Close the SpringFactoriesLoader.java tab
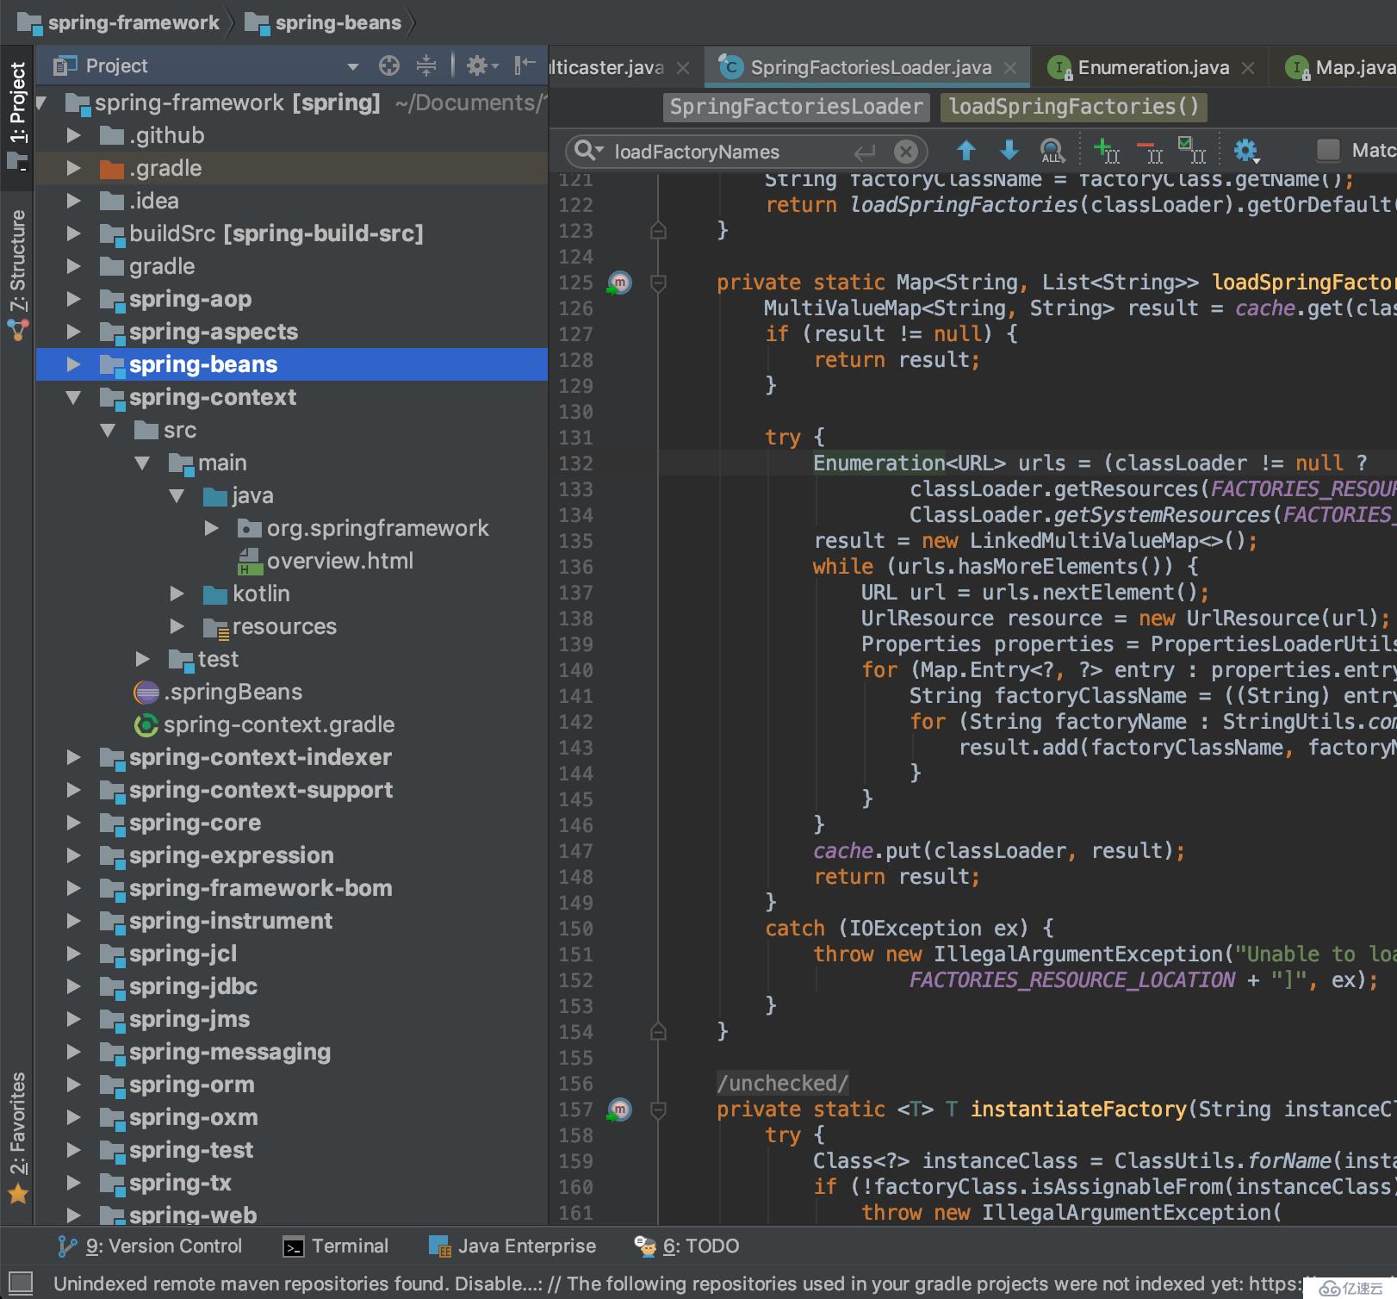The height and width of the screenshot is (1299, 1397). (1010, 68)
